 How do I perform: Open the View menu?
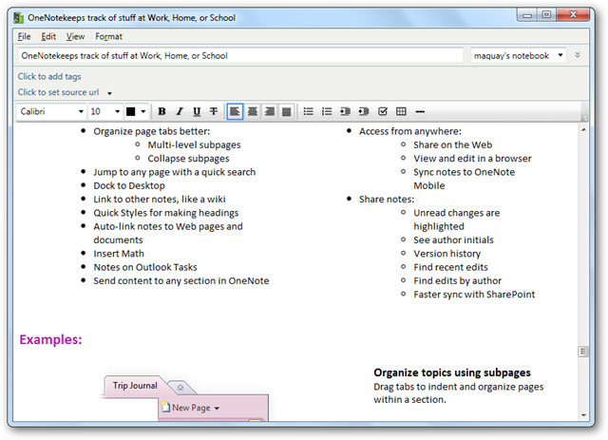tap(75, 36)
